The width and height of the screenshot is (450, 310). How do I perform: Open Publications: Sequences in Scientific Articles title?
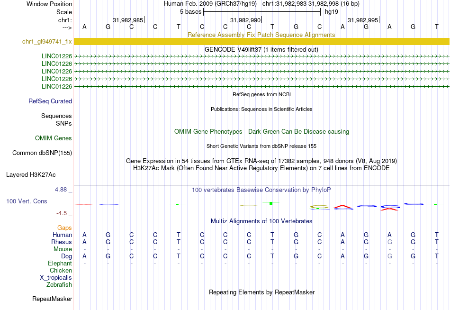261,109
